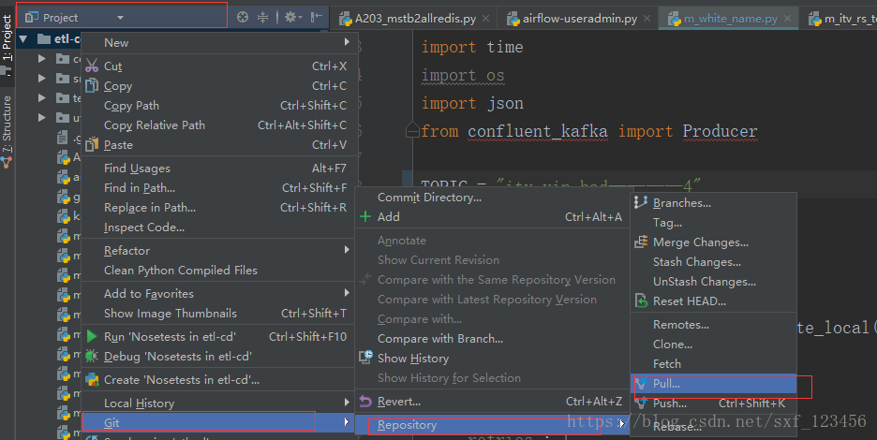Collapse the etl-cd root folder

(x=23, y=39)
